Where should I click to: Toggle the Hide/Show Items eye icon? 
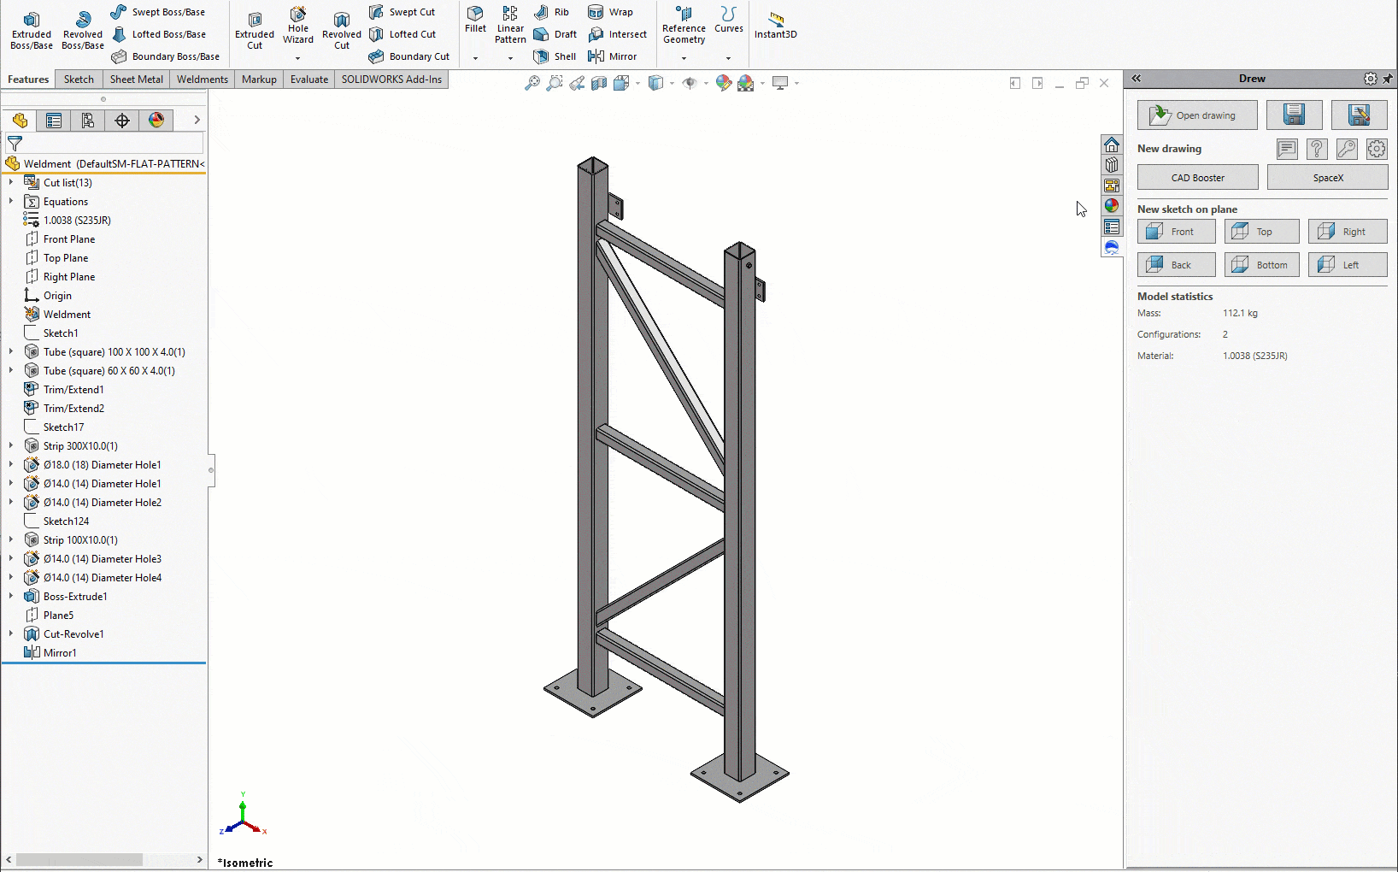690,83
